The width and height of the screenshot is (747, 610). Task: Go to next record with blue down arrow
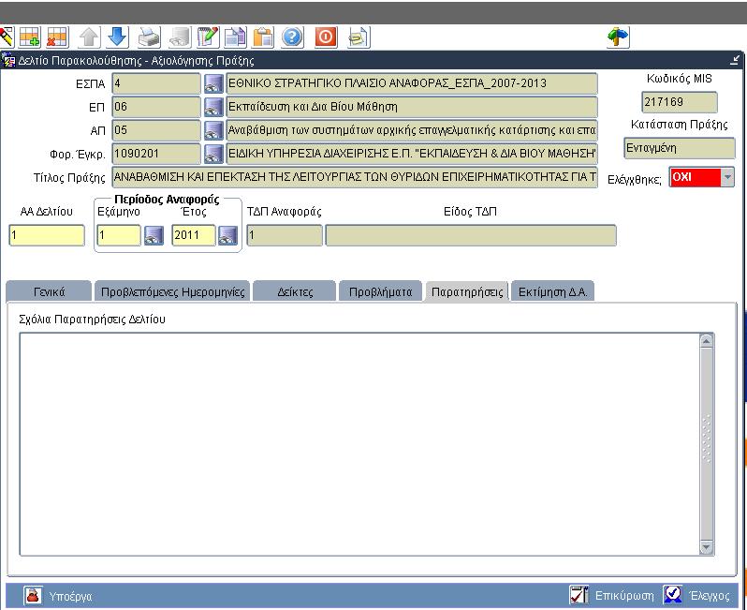[x=117, y=37]
